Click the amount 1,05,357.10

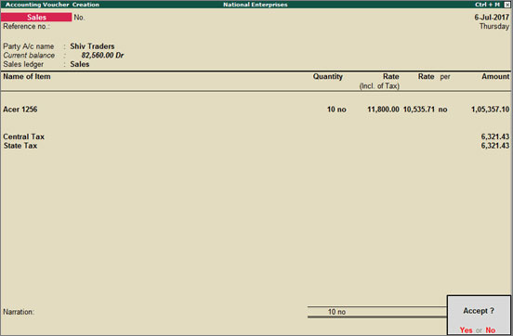click(x=490, y=110)
